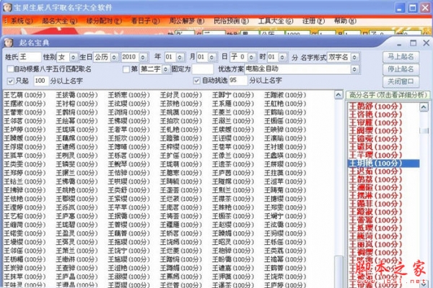Tick the checkbox before 第二字 dropdown

click(126, 69)
